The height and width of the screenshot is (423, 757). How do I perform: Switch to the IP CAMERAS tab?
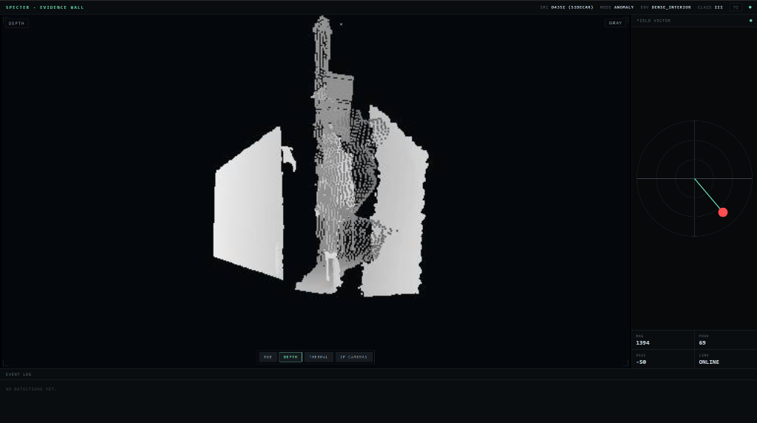pyautogui.click(x=353, y=357)
